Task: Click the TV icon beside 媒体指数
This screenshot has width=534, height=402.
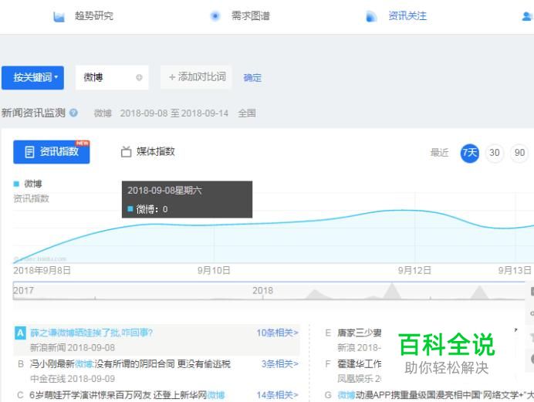Action: coord(126,151)
